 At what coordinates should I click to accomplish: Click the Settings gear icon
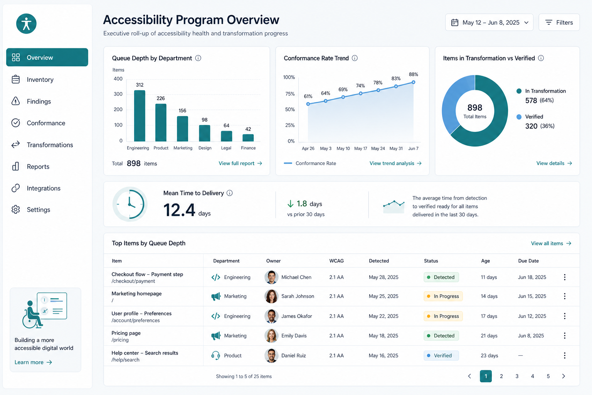(16, 209)
